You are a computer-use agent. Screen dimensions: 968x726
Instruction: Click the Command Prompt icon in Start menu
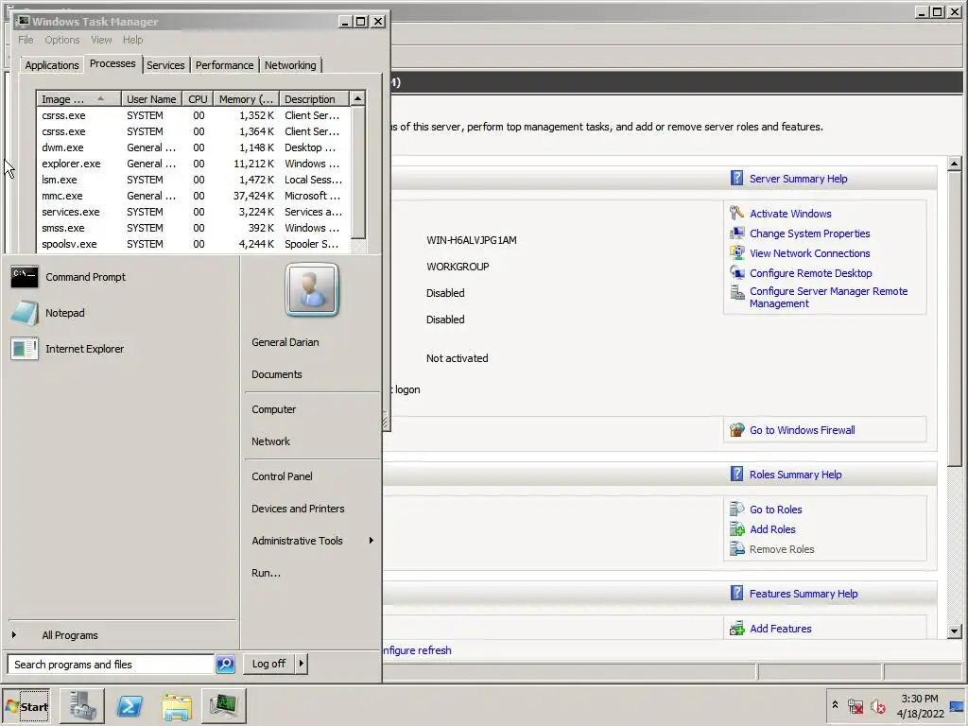[24, 277]
